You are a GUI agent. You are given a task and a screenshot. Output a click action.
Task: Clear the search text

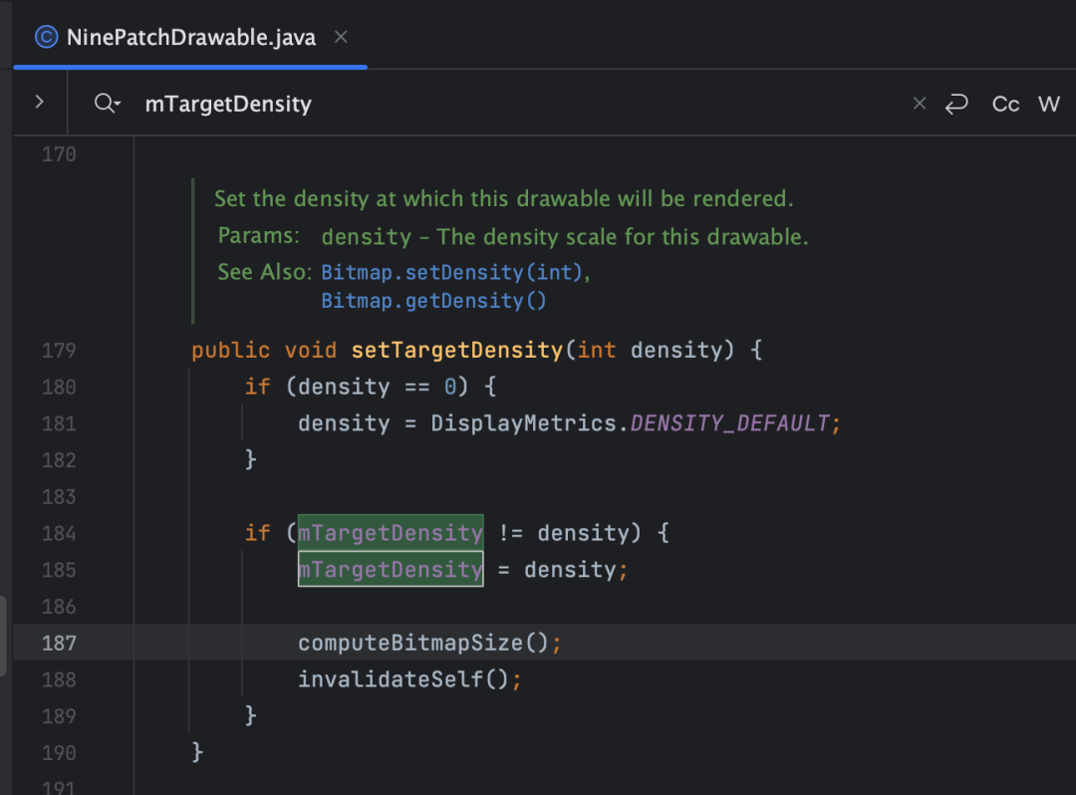920,104
